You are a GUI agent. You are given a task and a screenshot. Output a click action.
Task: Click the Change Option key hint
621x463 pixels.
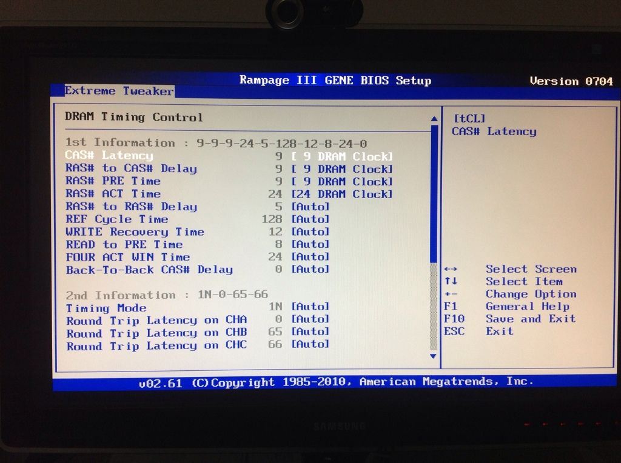[x=511, y=294]
